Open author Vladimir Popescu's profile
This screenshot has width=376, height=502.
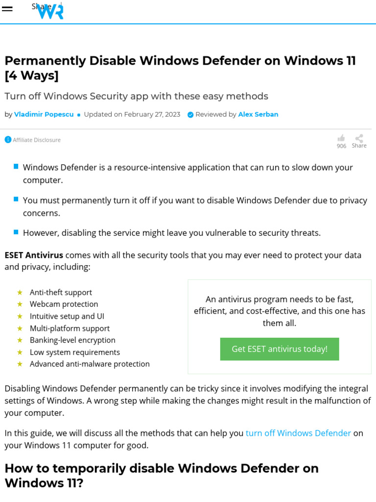pos(44,114)
